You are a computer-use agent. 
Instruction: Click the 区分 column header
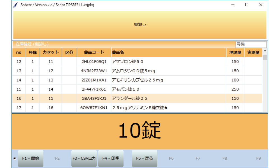pyautogui.click(x=69, y=52)
